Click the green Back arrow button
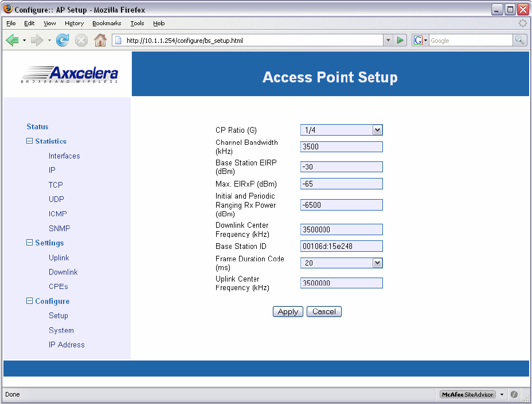The width and height of the screenshot is (532, 404). (12, 40)
